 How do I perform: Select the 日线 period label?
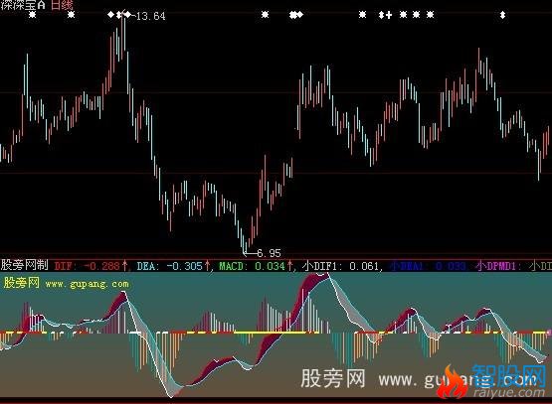click(x=62, y=5)
